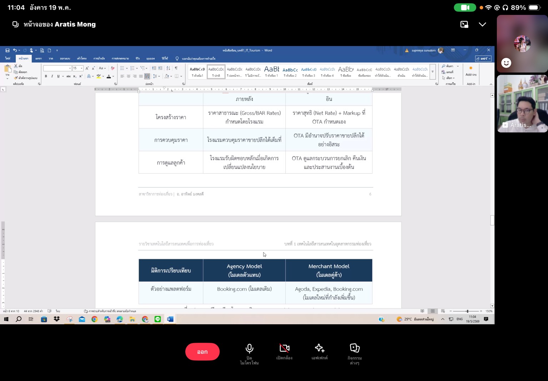Open Chrome from the Windows taskbar
548x381 pixels.
[95, 319]
